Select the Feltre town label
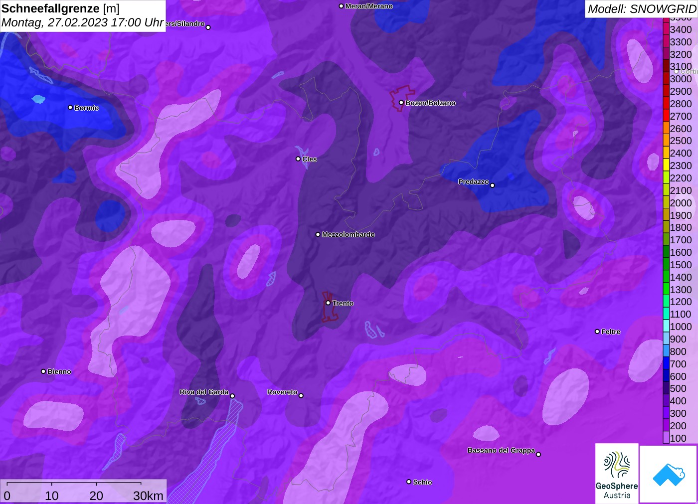This screenshot has width=698, height=504. tap(611, 332)
